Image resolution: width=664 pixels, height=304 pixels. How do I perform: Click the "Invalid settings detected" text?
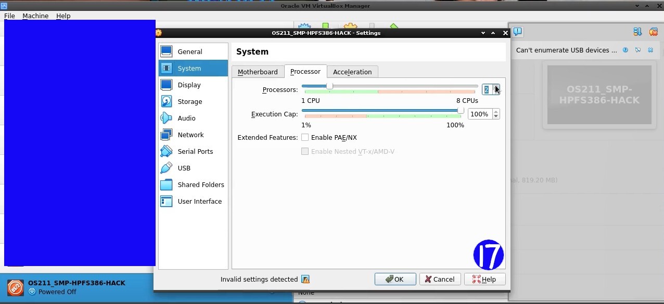(x=259, y=280)
